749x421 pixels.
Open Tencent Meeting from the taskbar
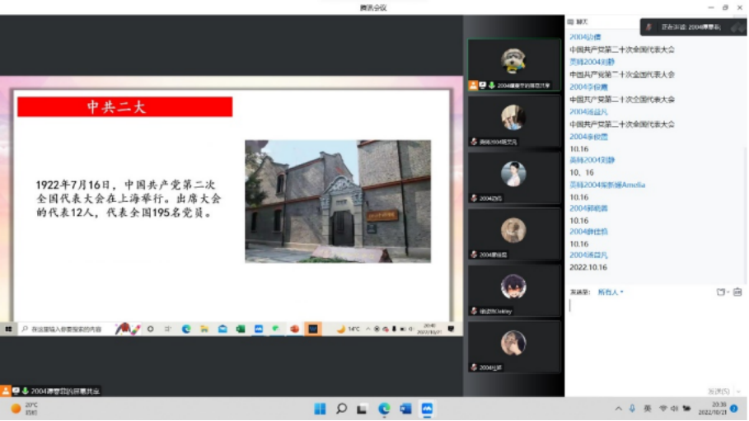(427, 409)
